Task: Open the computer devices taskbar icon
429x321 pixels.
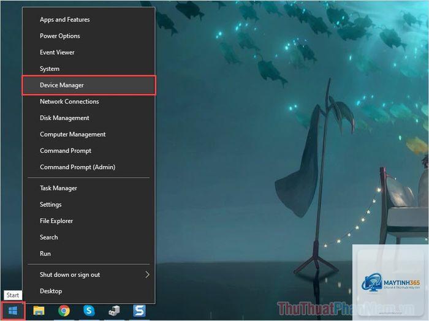Action: coord(114,311)
